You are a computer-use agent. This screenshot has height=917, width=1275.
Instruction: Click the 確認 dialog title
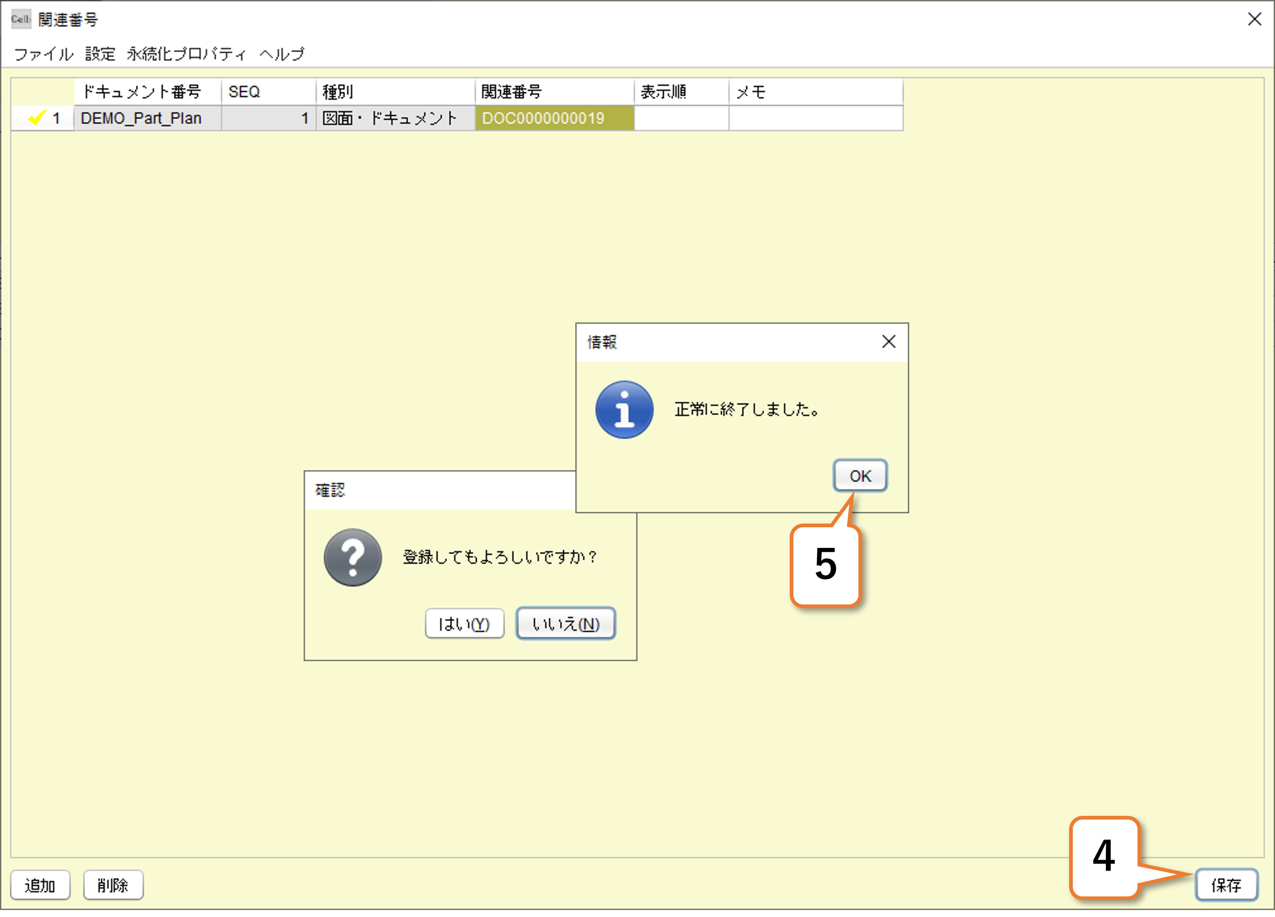coord(330,490)
